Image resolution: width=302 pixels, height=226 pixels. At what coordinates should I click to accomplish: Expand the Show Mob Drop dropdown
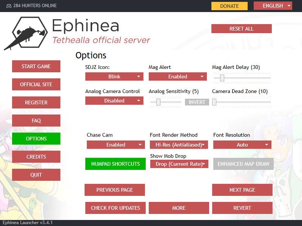coord(179,164)
